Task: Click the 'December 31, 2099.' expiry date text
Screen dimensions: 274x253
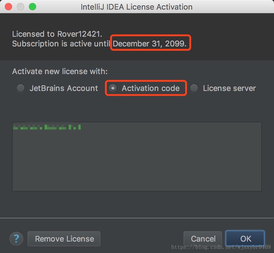Action: [x=150, y=44]
